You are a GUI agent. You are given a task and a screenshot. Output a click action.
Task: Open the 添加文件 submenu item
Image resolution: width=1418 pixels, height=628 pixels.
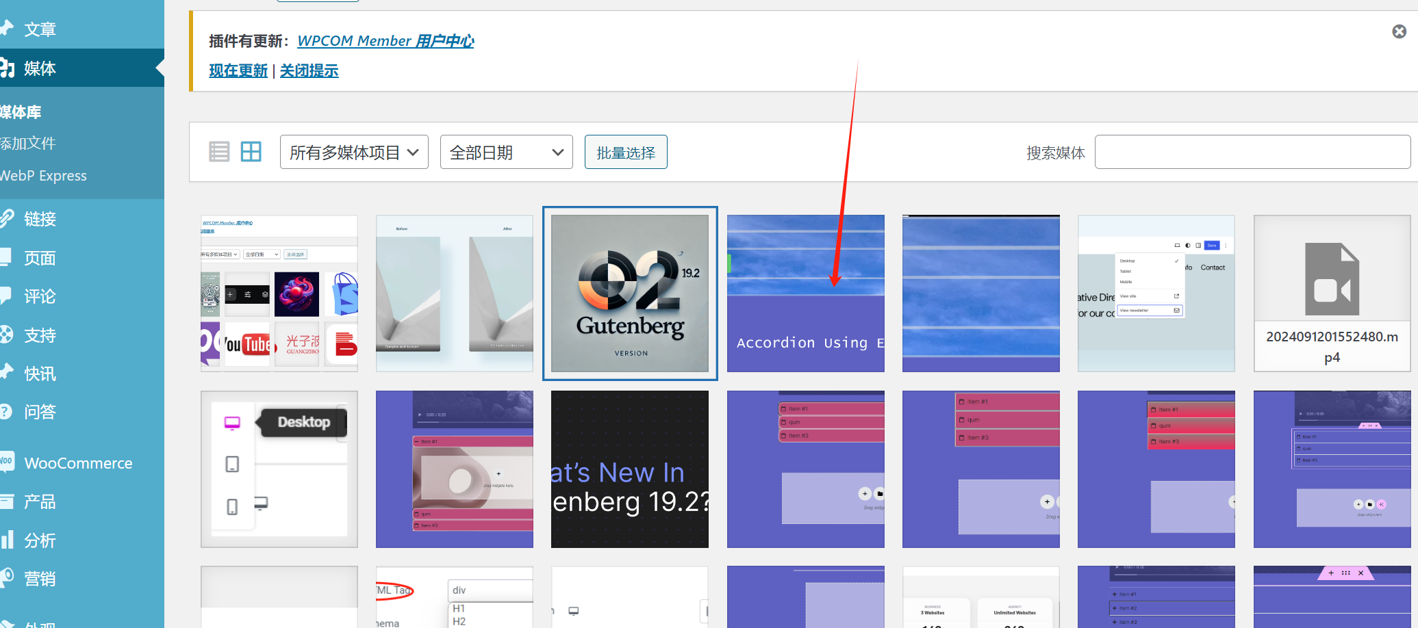pos(29,144)
